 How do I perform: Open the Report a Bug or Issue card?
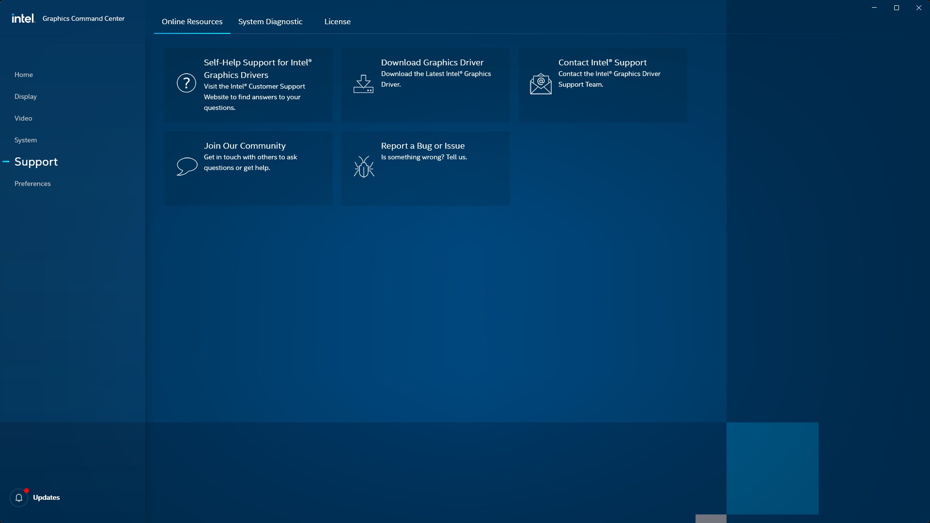[425, 168]
